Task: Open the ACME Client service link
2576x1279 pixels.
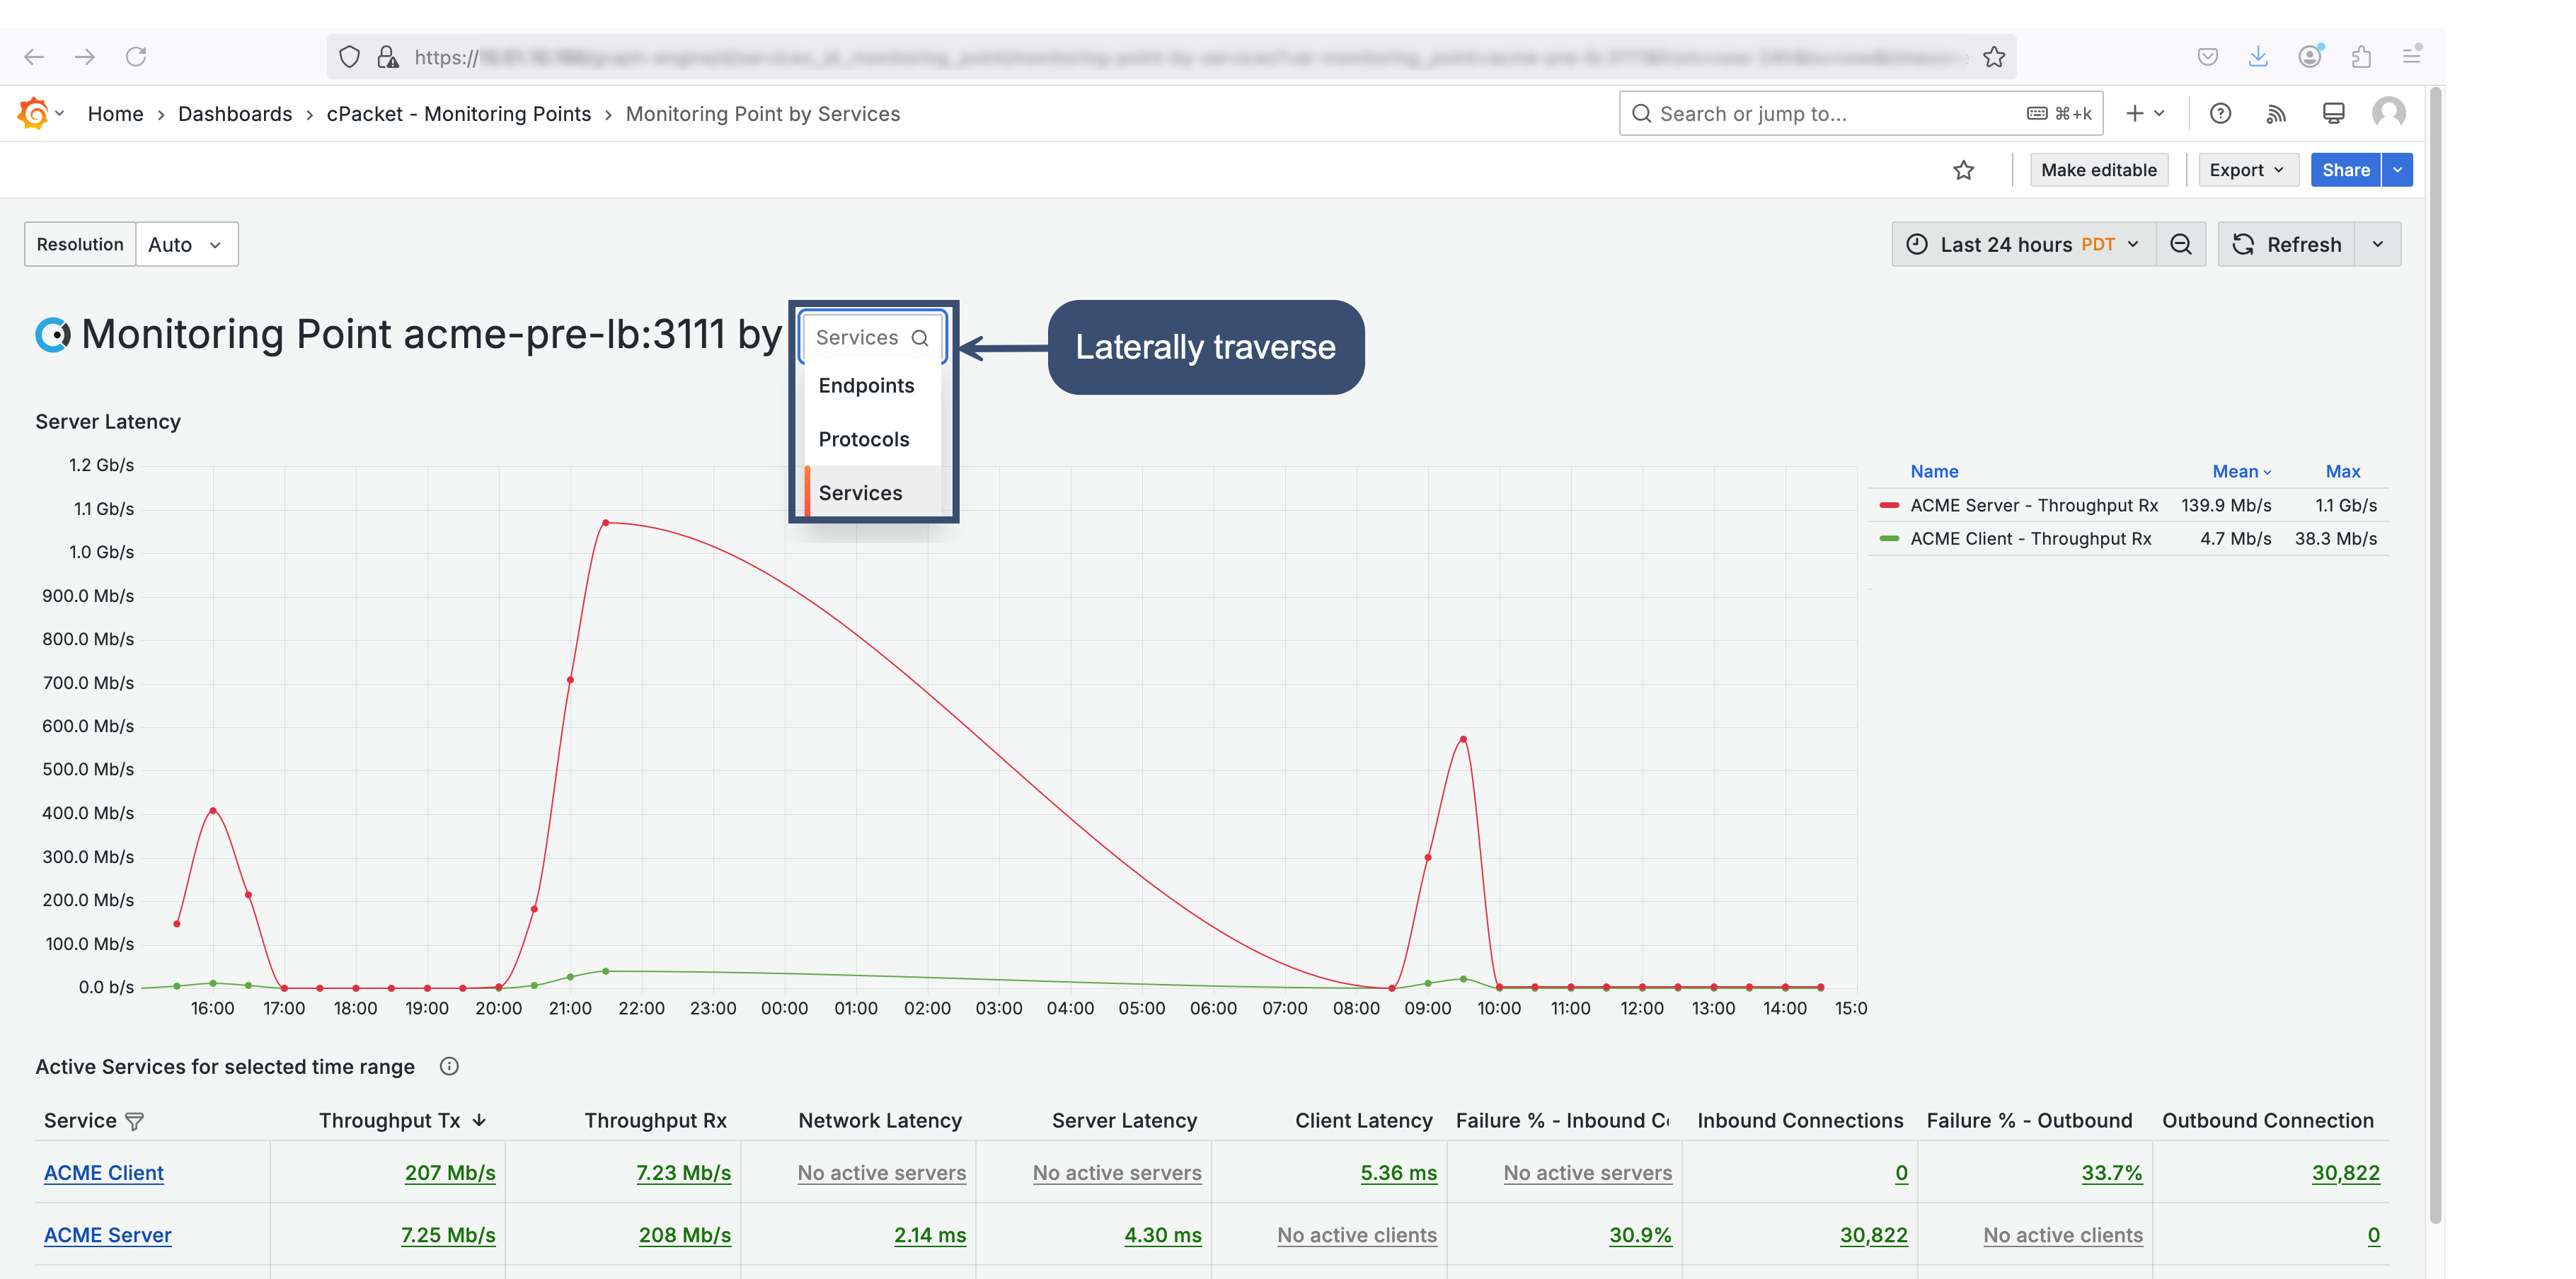Action: [104, 1173]
